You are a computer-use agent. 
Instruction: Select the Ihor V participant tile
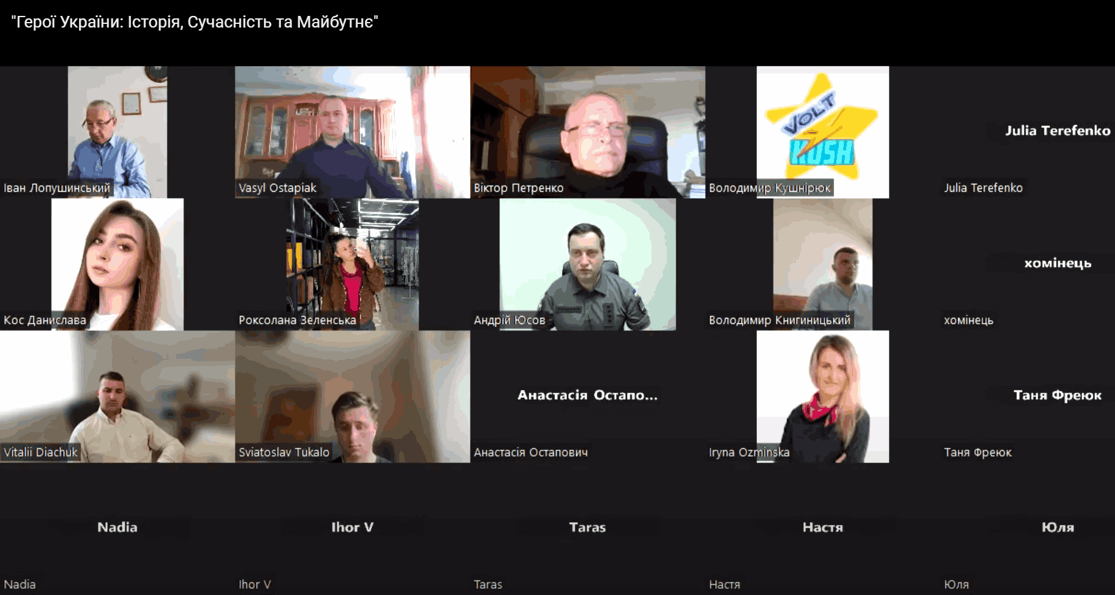click(353, 528)
